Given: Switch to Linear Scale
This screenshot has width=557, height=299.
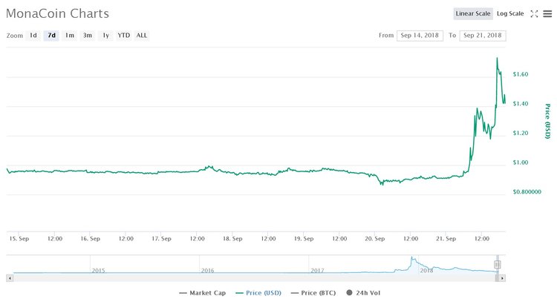Looking at the screenshot, I should (x=473, y=13).
